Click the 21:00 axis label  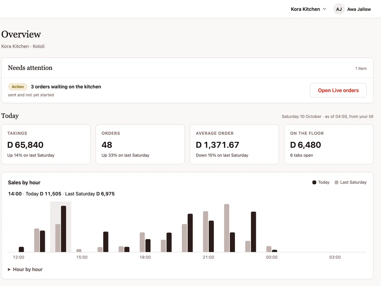click(x=208, y=257)
